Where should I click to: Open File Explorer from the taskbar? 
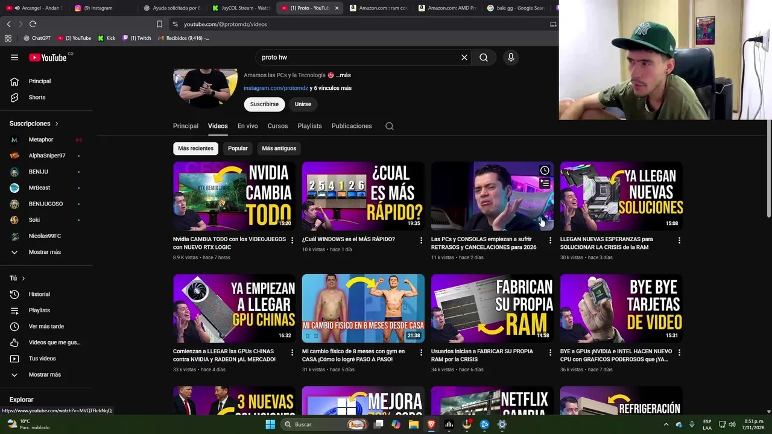point(414,424)
